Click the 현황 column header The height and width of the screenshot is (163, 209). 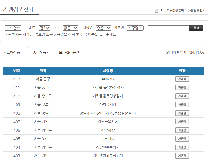coord(182,71)
